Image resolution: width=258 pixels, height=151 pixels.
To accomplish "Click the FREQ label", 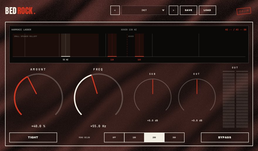I will tap(98, 69).
